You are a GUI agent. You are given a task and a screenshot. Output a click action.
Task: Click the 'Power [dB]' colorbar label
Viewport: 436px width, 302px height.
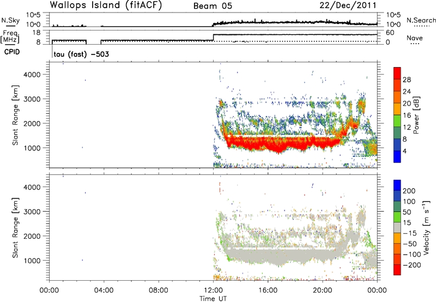click(x=416, y=115)
